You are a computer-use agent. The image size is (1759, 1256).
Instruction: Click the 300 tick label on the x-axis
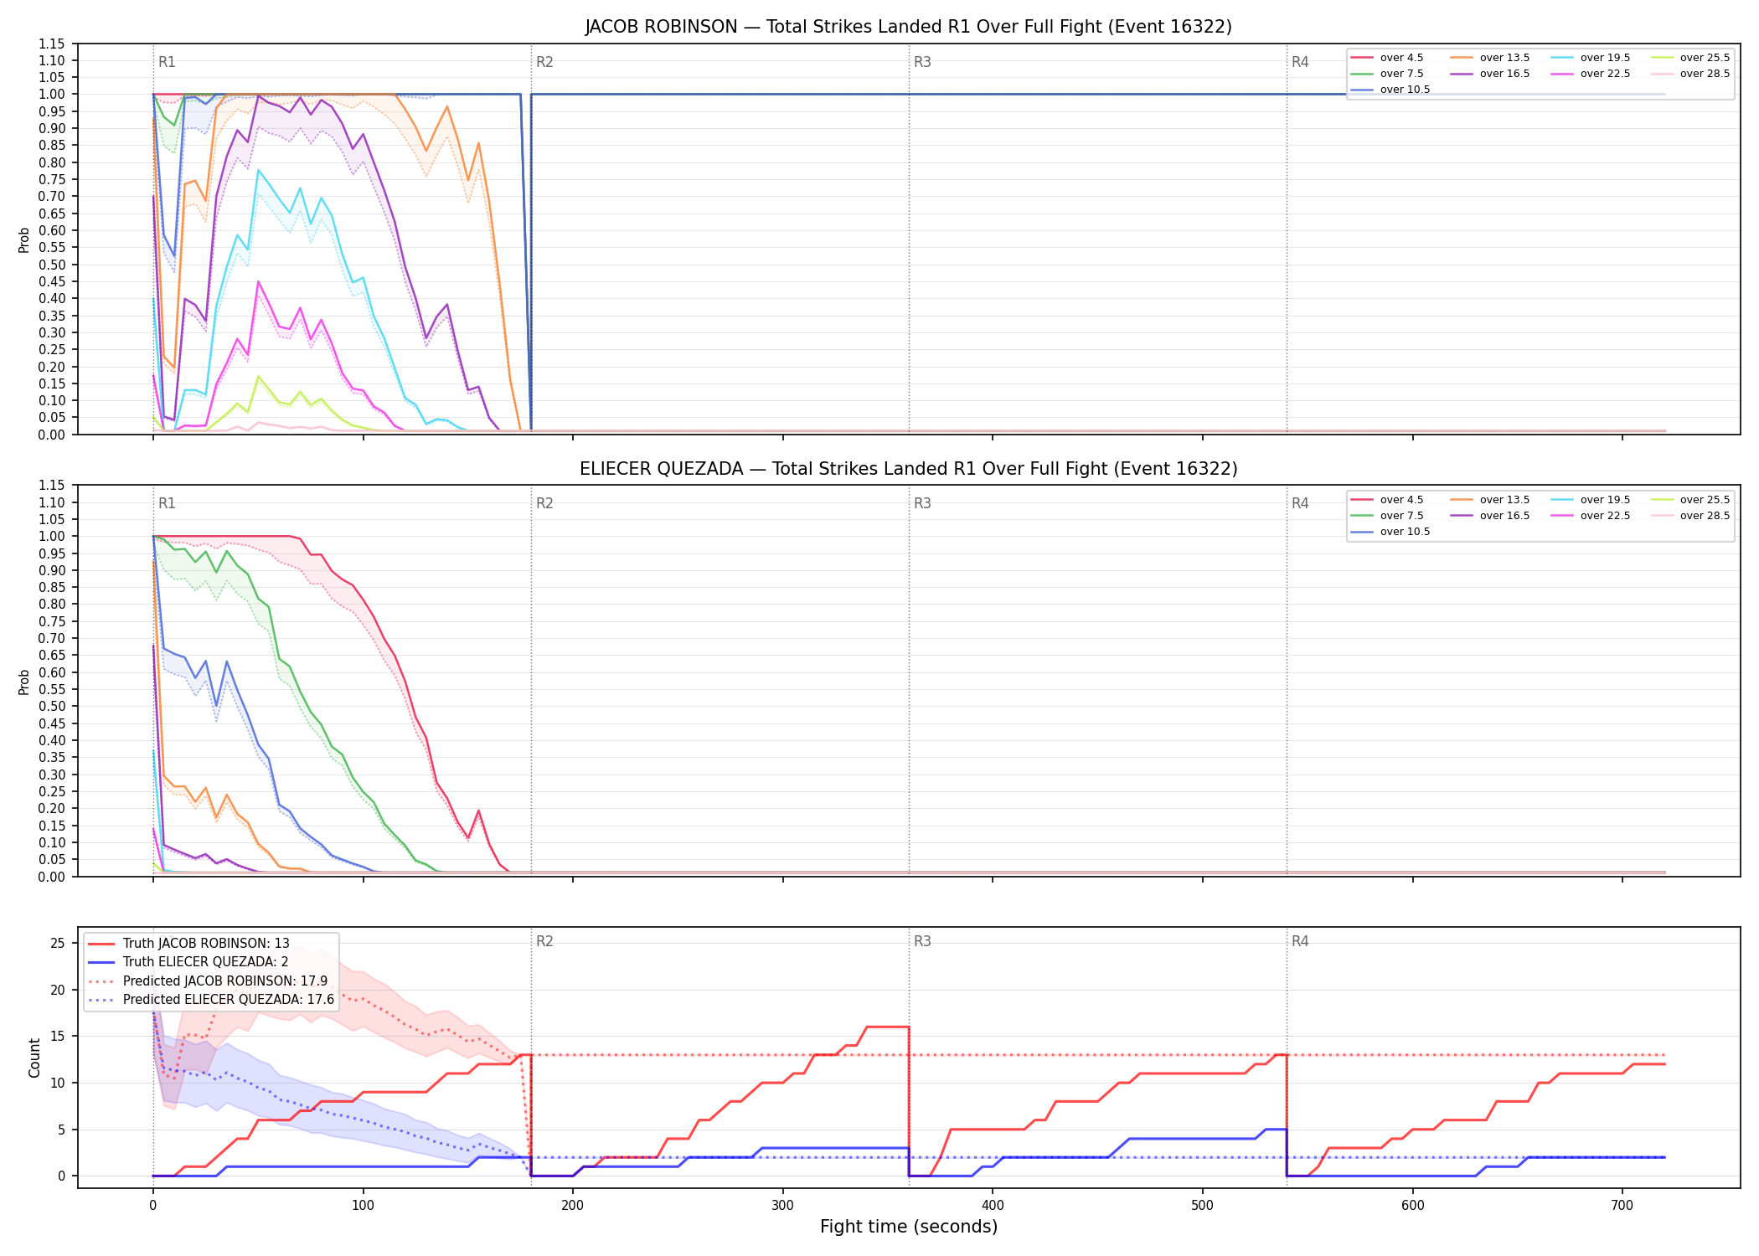(782, 1205)
